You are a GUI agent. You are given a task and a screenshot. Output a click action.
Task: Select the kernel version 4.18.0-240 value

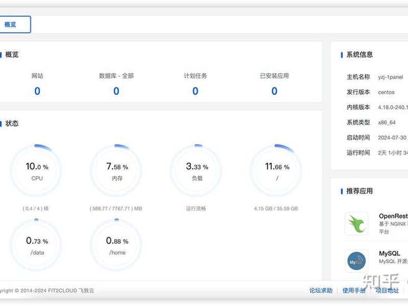(393, 107)
